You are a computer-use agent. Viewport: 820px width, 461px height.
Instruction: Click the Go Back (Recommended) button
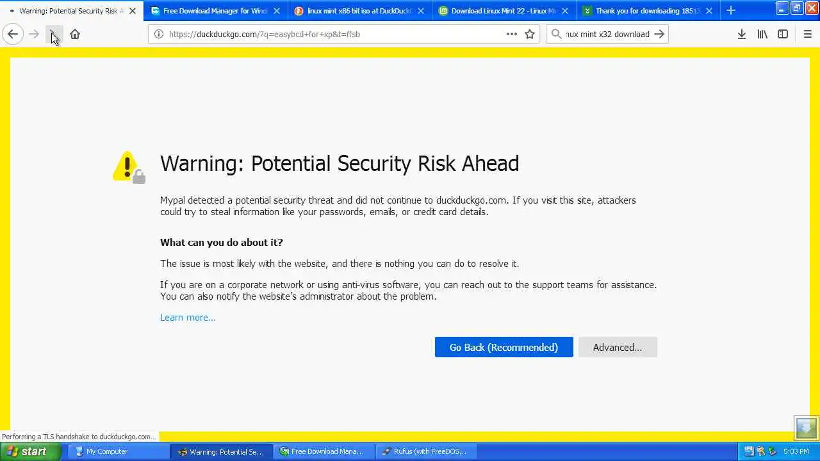[504, 347]
